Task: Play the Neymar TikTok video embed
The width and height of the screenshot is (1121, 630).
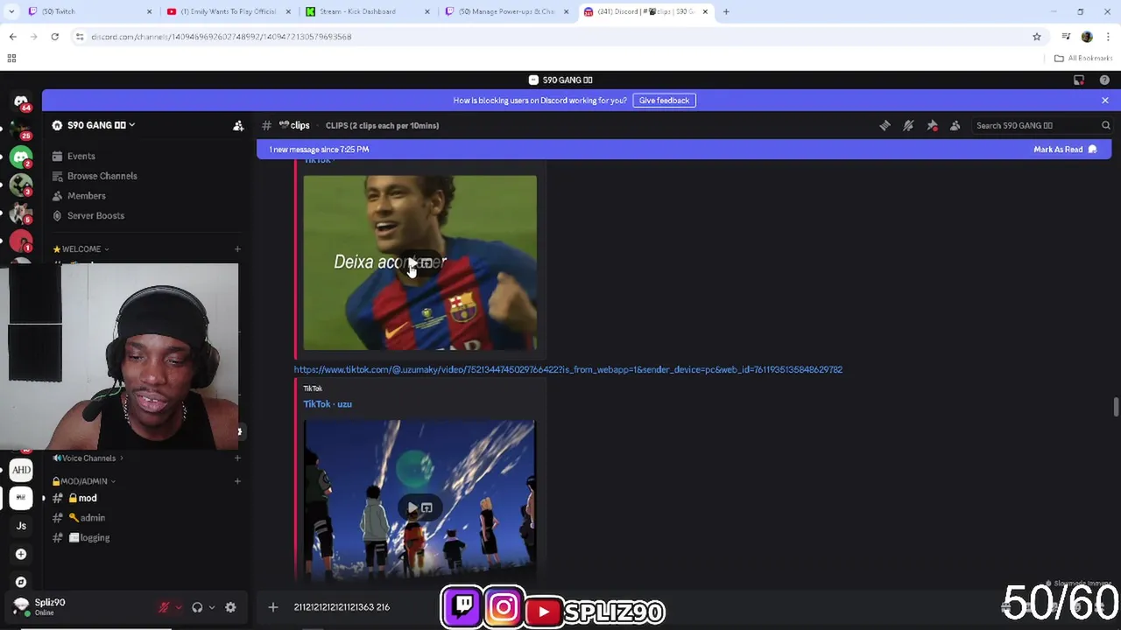Action: [412, 262]
